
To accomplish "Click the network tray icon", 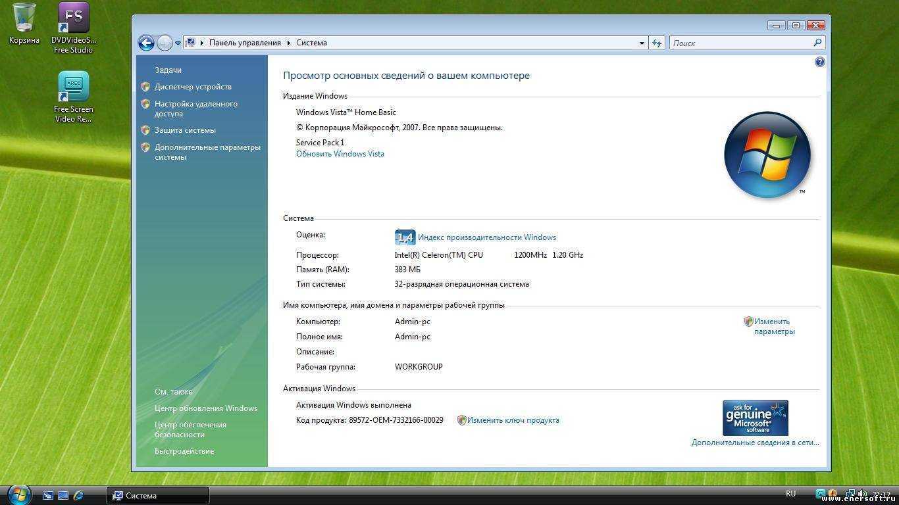I will click(x=850, y=494).
